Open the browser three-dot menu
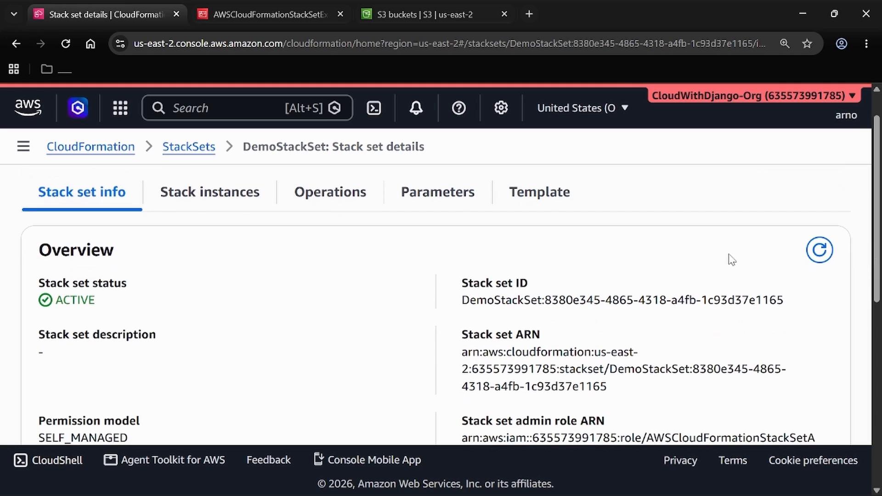Screen dimensions: 882x496 [x=866, y=44]
